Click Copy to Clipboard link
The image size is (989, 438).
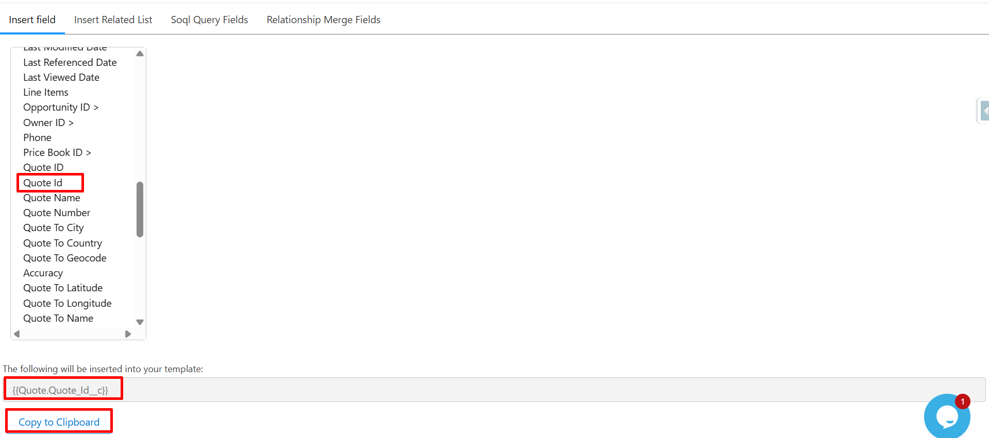point(59,422)
